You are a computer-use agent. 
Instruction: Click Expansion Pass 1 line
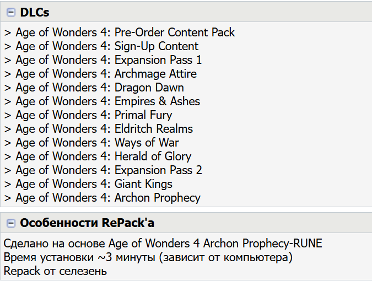(103, 60)
